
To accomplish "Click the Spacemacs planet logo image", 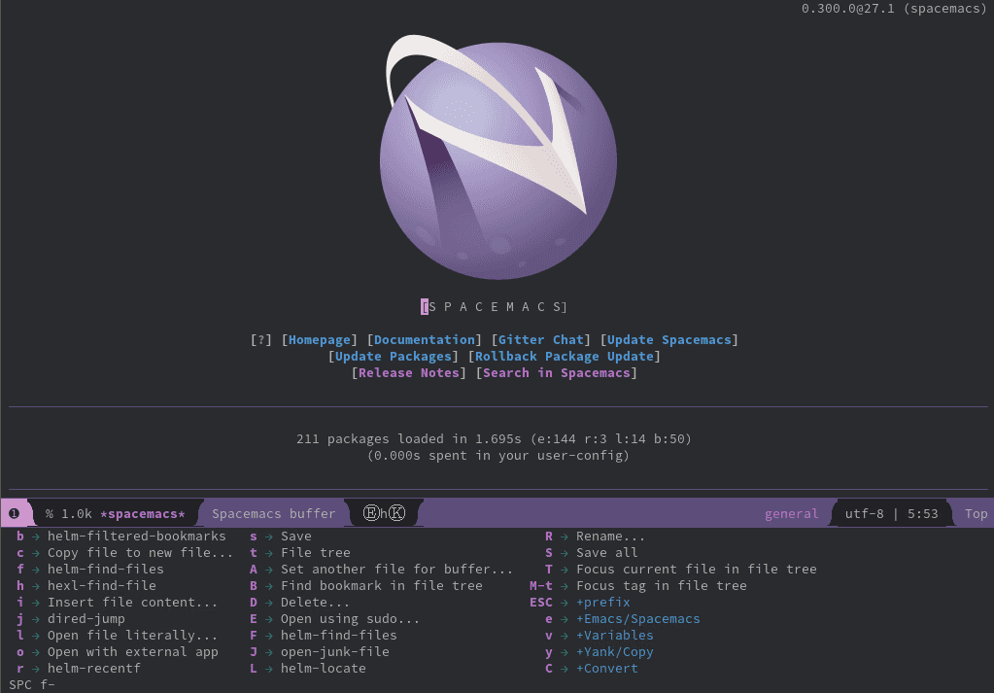I will pos(498,157).
